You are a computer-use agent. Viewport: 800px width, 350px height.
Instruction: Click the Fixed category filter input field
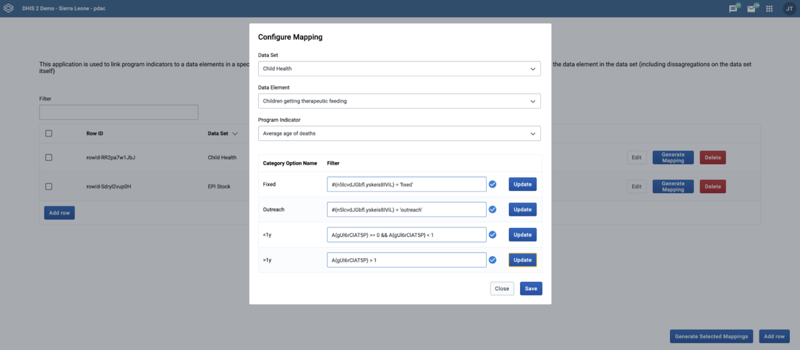tap(406, 185)
